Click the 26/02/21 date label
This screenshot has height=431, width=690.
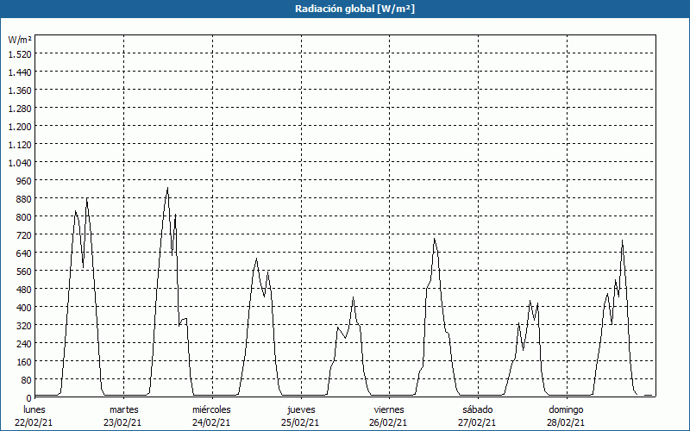pyautogui.click(x=388, y=422)
